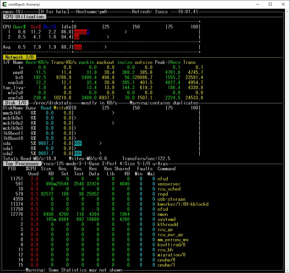This screenshot has height=273, width=290.
Task: Click the wlp2s0 interface name
Action: 16,93
